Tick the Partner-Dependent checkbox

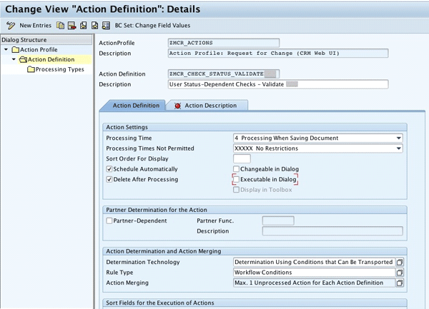pos(109,221)
